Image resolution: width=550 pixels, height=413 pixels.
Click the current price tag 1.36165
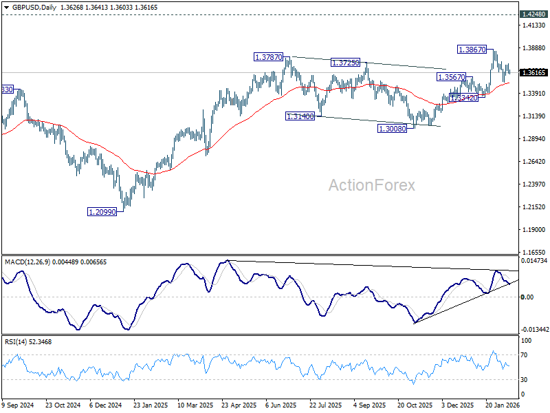(533, 73)
